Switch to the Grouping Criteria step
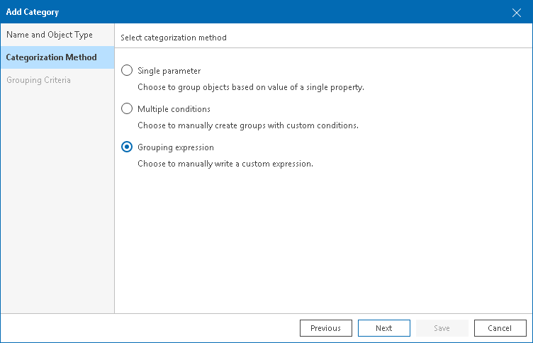Image resolution: width=533 pixels, height=343 pixels. pos(38,80)
